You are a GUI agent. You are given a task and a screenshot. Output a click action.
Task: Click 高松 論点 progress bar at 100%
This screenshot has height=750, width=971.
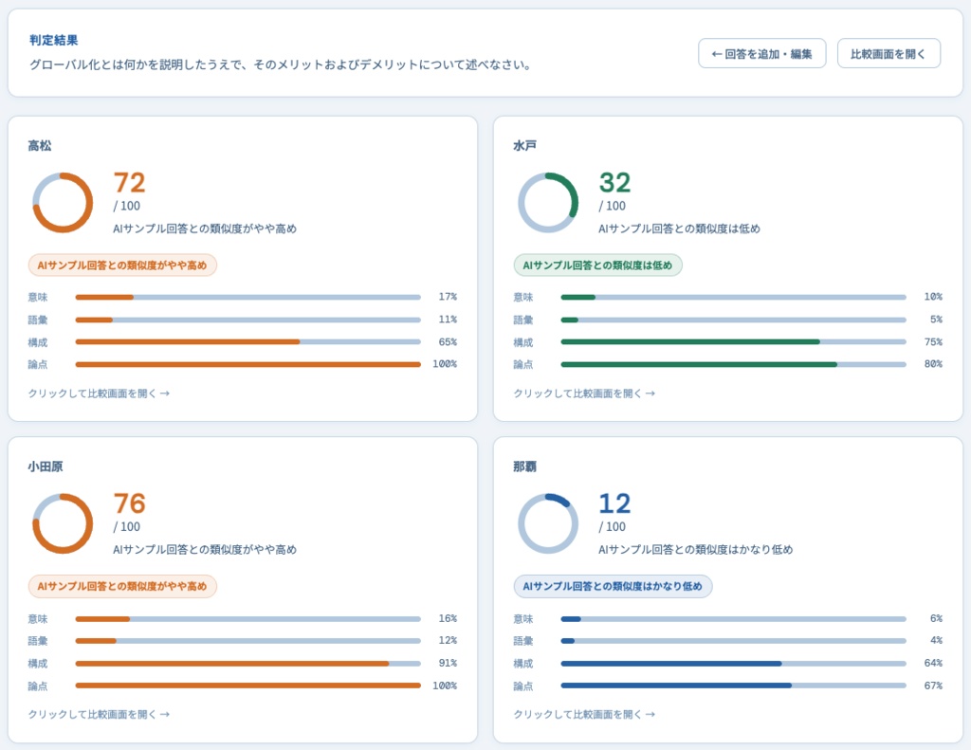pyautogui.click(x=248, y=364)
